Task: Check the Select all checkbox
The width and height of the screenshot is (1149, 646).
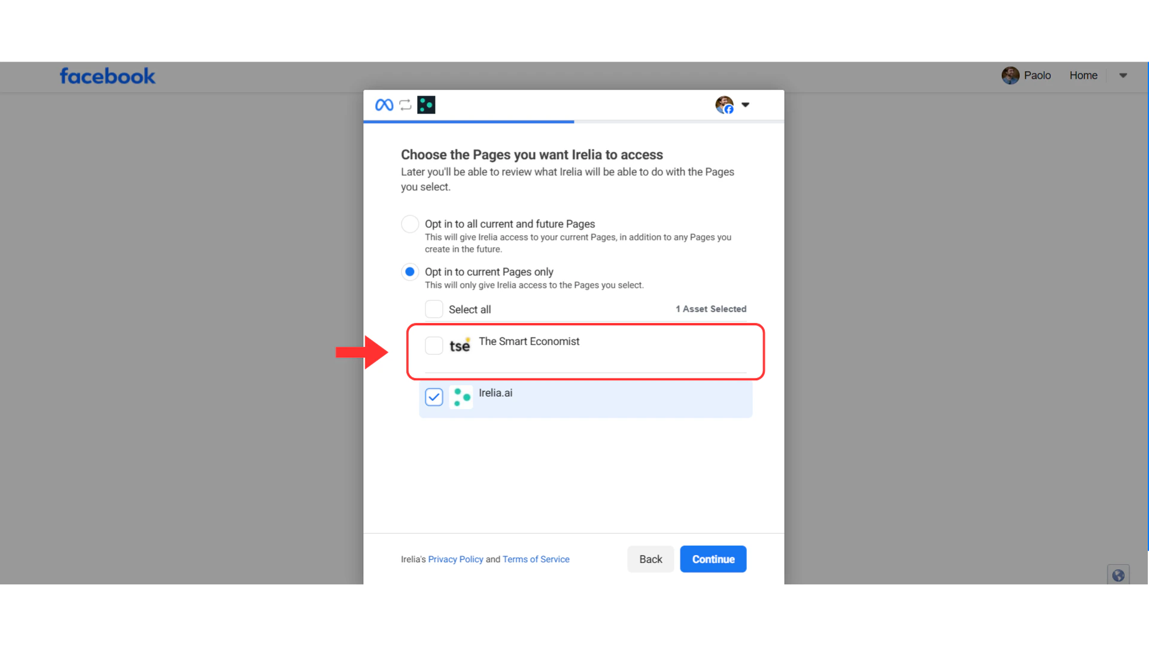Action: click(433, 309)
